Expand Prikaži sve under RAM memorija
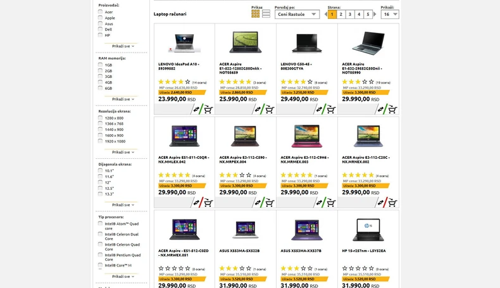500x288 pixels. (123, 99)
